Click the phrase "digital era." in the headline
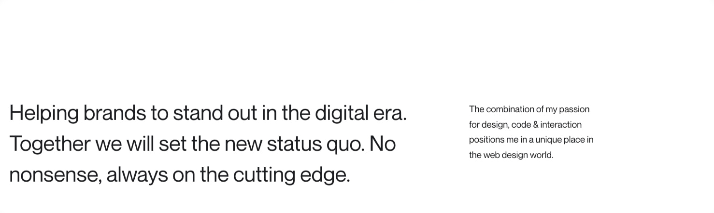 pos(361,114)
